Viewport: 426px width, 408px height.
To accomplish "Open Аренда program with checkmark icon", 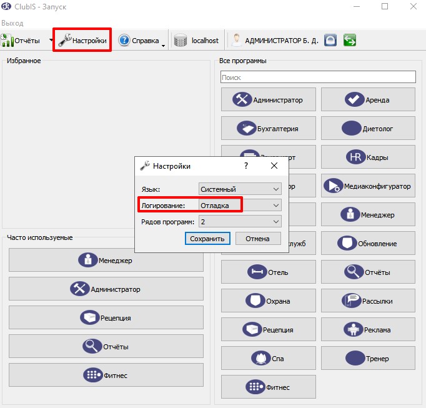I will tap(368, 99).
